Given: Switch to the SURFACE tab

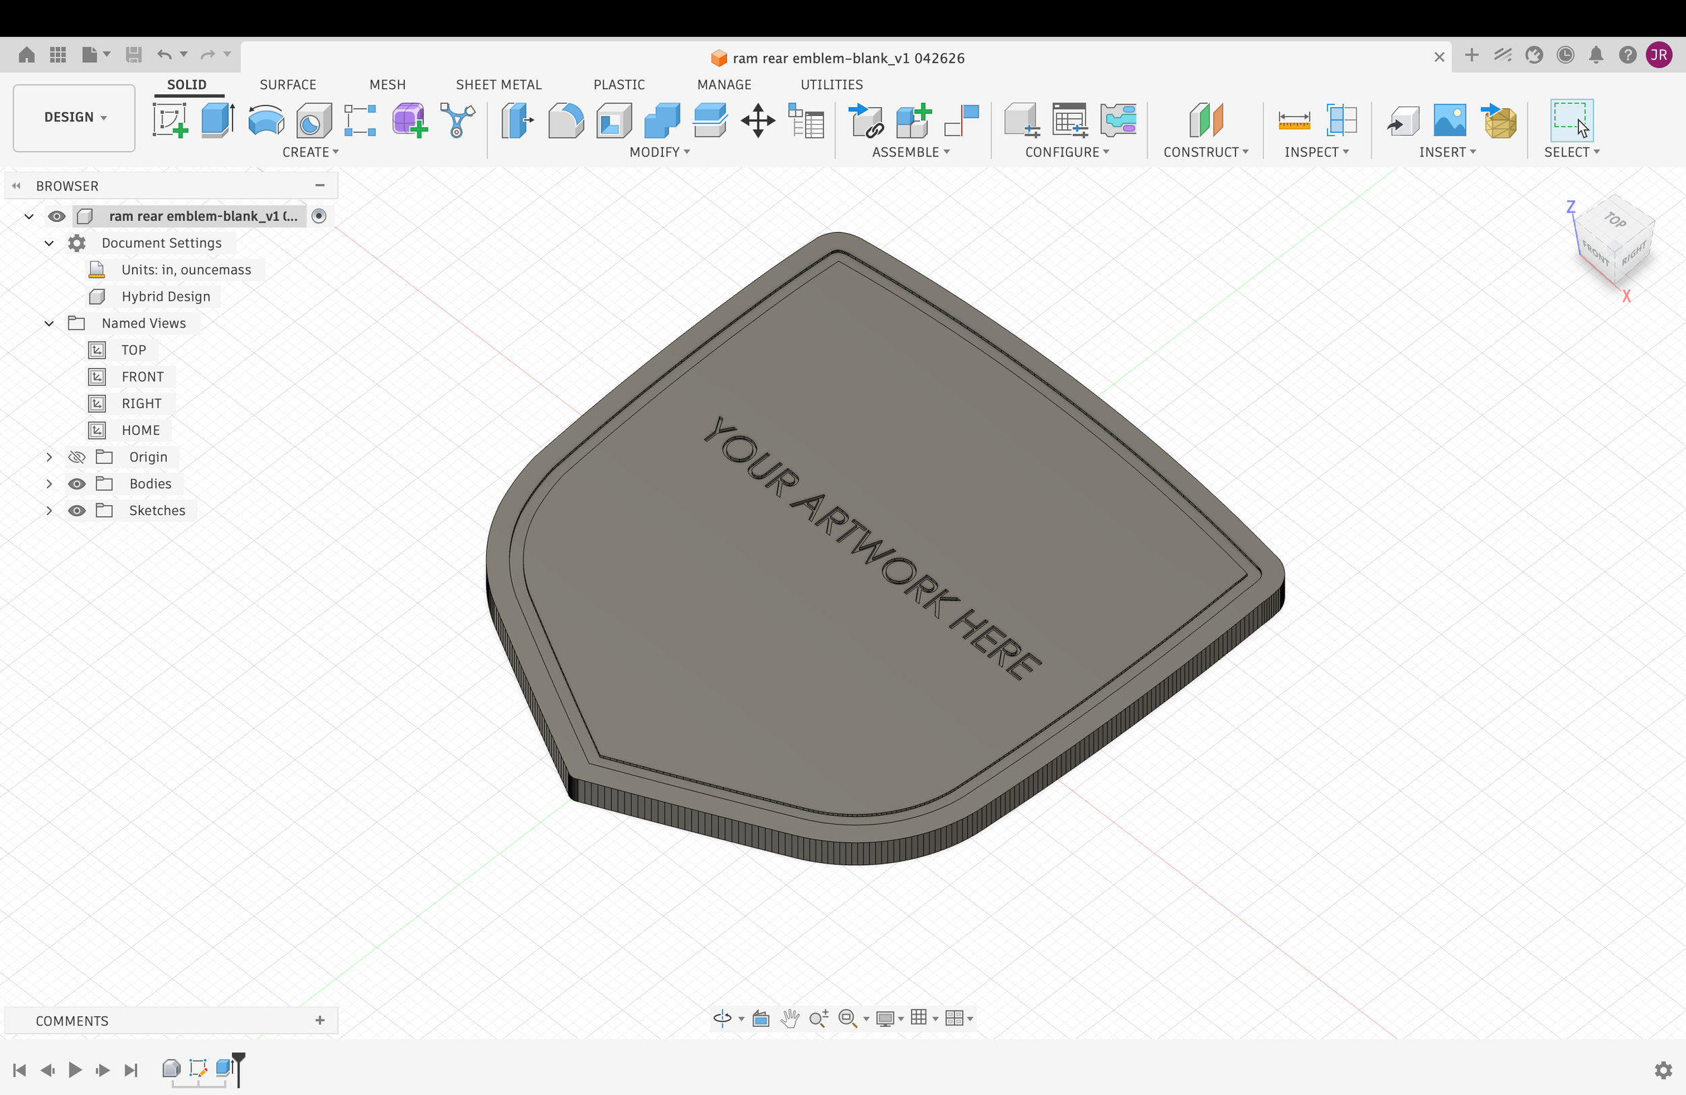Looking at the screenshot, I should click(x=287, y=85).
